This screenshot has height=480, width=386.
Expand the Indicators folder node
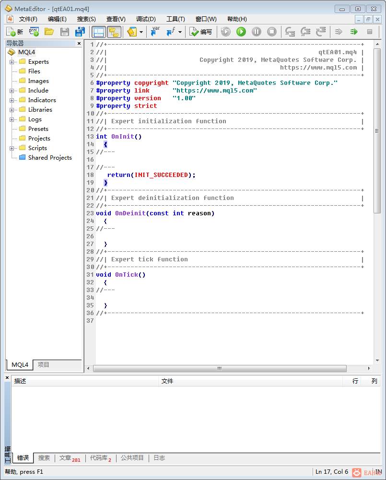point(12,100)
